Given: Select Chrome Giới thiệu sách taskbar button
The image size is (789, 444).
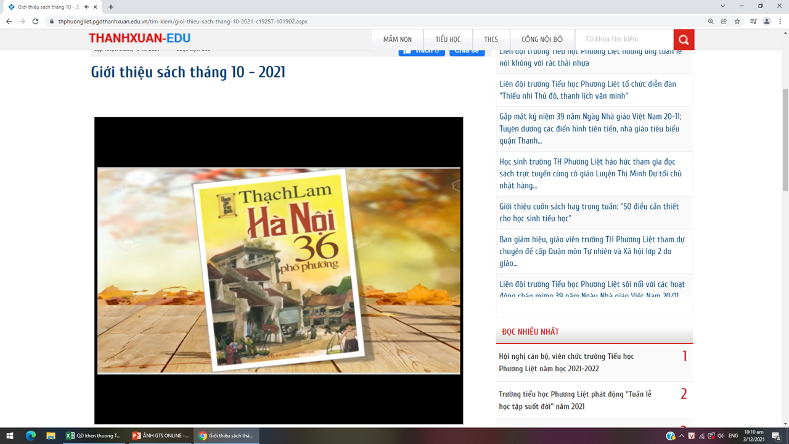Looking at the screenshot, I should [x=226, y=436].
